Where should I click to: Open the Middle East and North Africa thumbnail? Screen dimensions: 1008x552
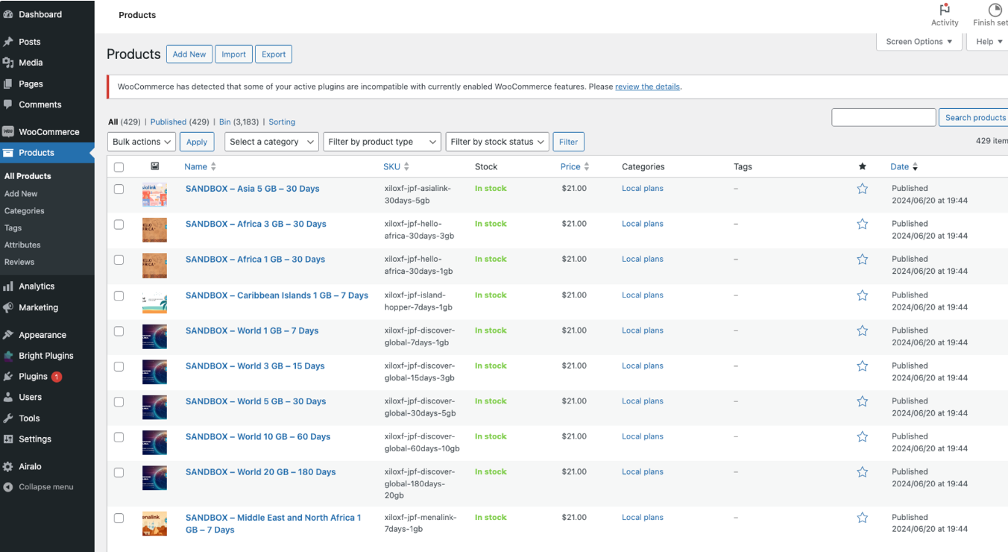[x=154, y=524]
